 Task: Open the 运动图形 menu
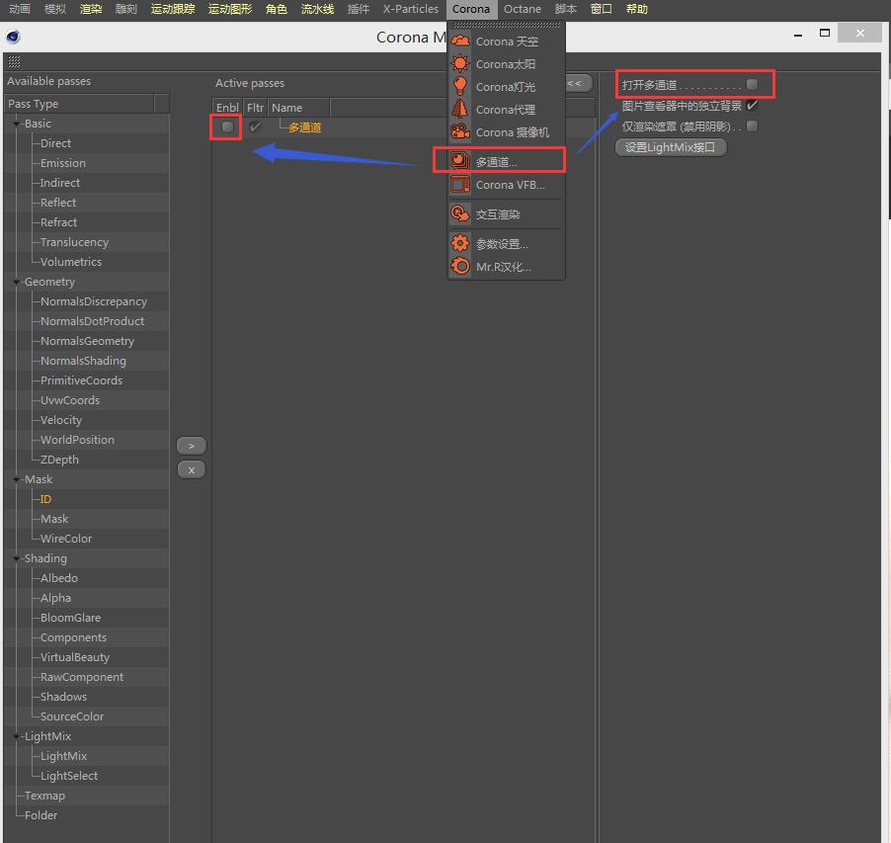(229, 9)
